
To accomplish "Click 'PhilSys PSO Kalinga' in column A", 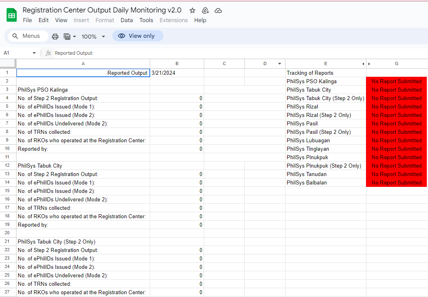I will (83, 90).
